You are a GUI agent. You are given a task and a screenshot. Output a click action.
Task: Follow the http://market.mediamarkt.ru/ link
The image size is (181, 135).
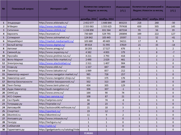(56, 41)
